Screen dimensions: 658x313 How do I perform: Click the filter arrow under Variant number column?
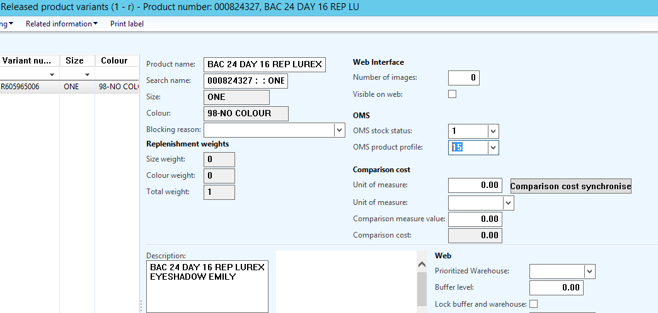(x=52, y=75)
